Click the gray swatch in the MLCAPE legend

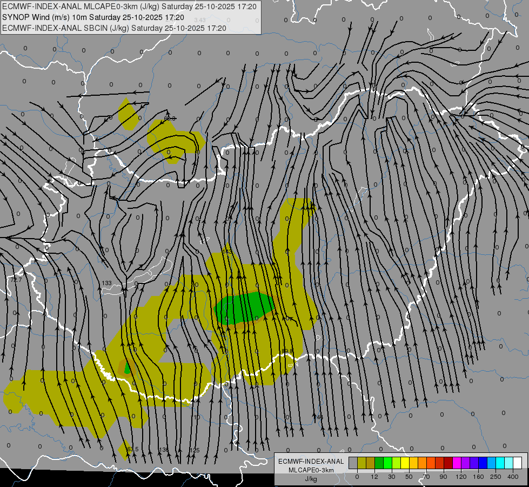tap(353, 463)
